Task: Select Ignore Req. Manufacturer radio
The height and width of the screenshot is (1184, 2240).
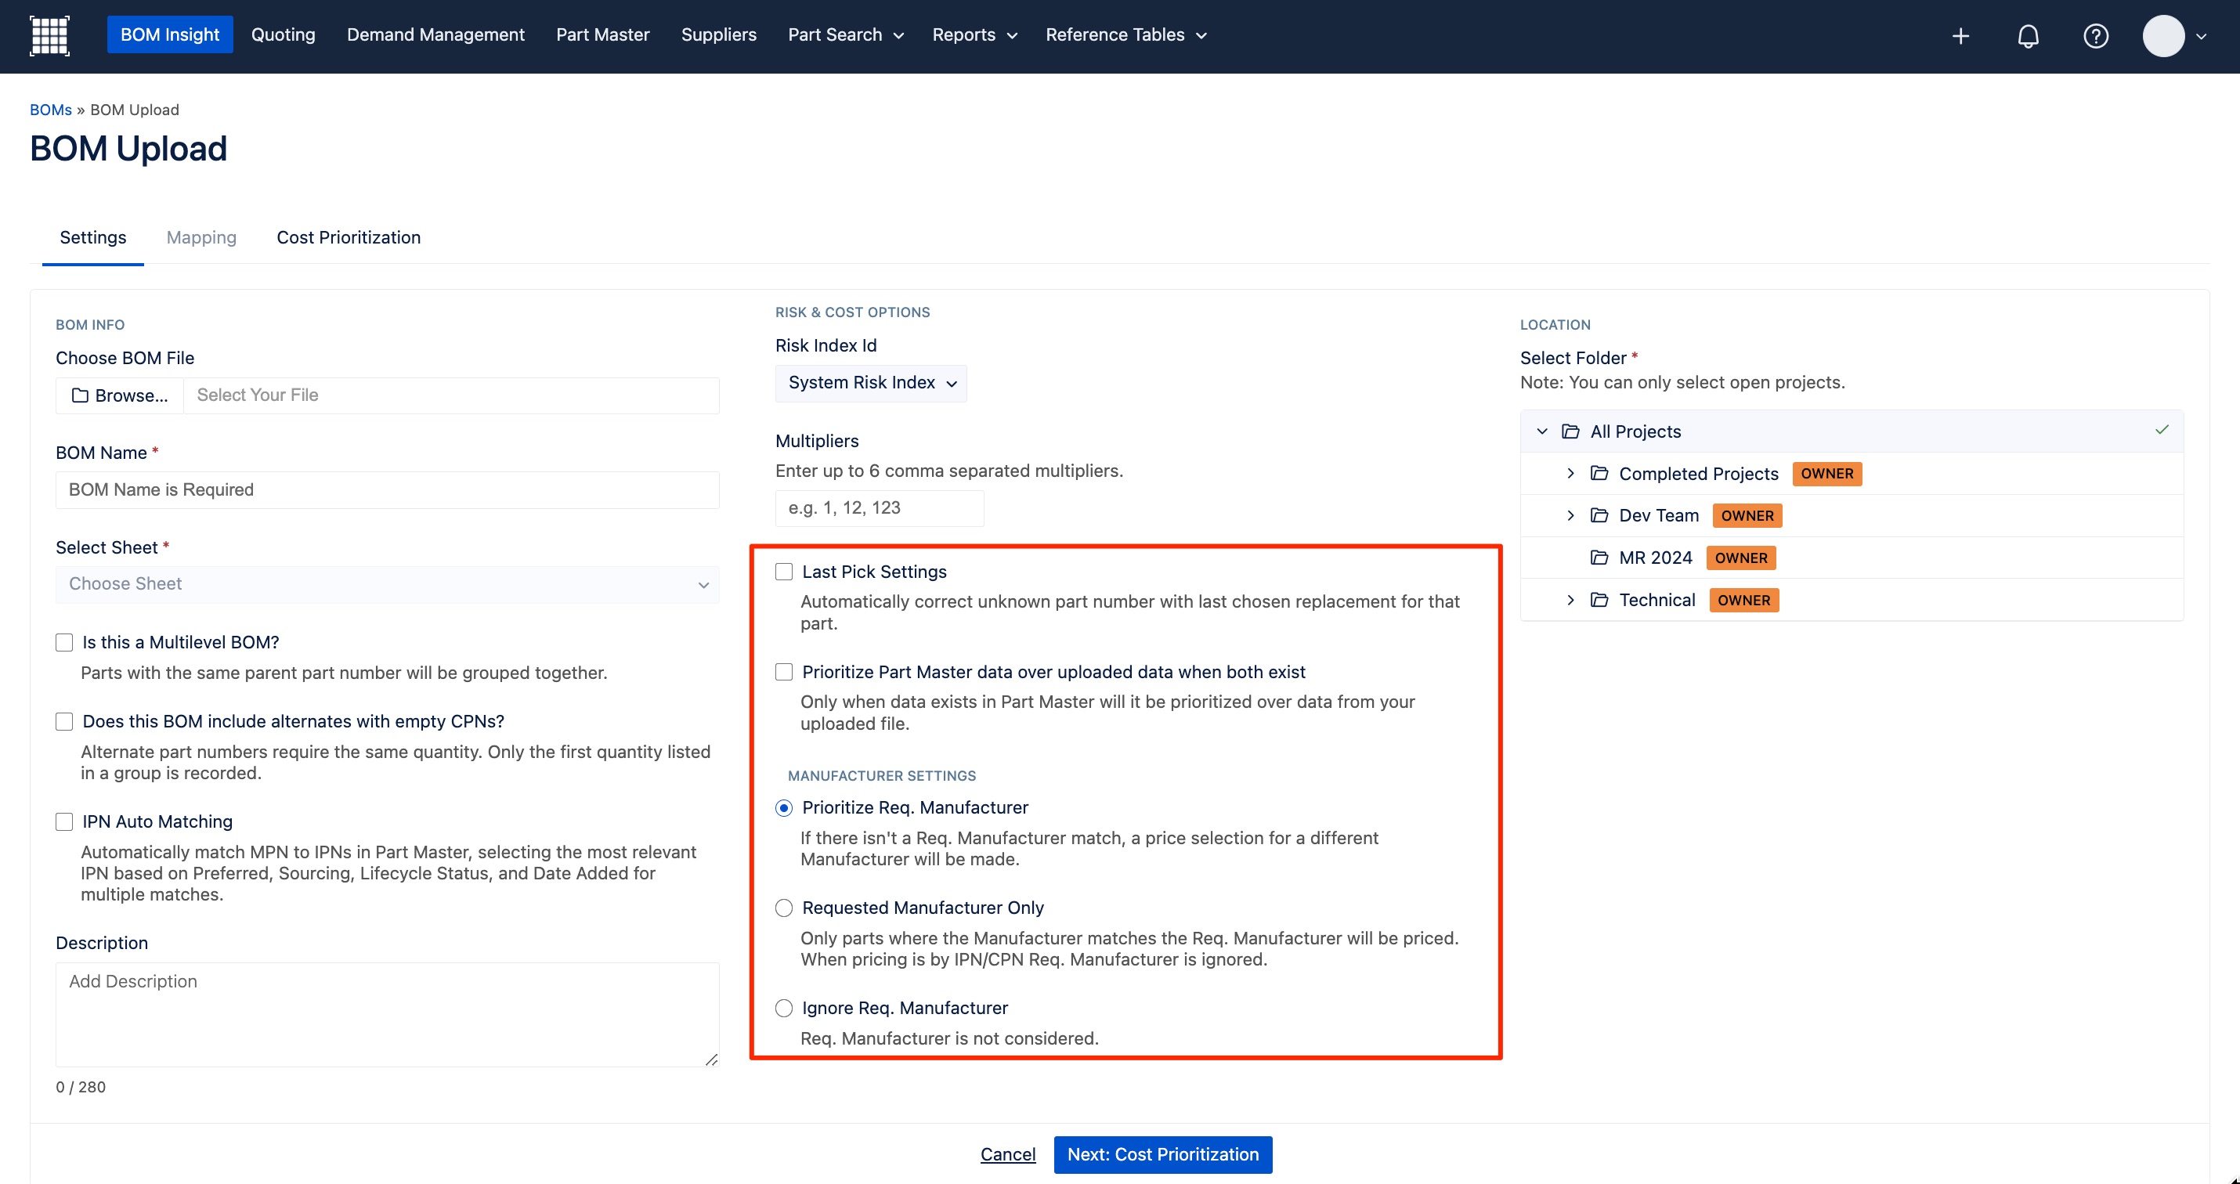Action: (784, 1008)
